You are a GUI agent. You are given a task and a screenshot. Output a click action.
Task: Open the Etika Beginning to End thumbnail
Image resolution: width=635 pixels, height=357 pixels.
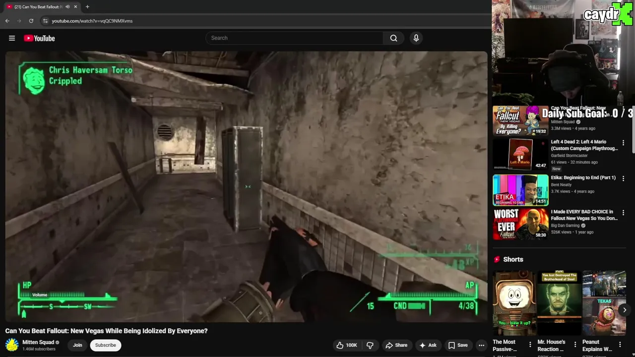click(x=520, y=190)
